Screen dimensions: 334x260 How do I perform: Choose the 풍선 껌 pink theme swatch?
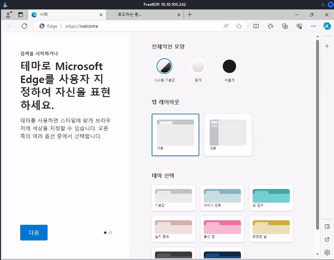pyautogui.click(x=222, y=229)
